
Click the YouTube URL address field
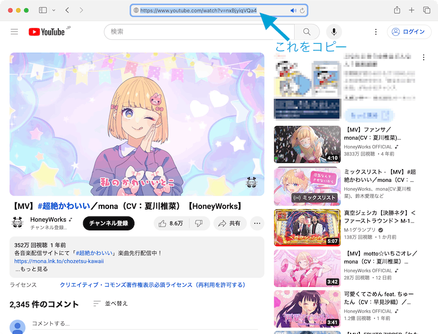pos(219,10)
